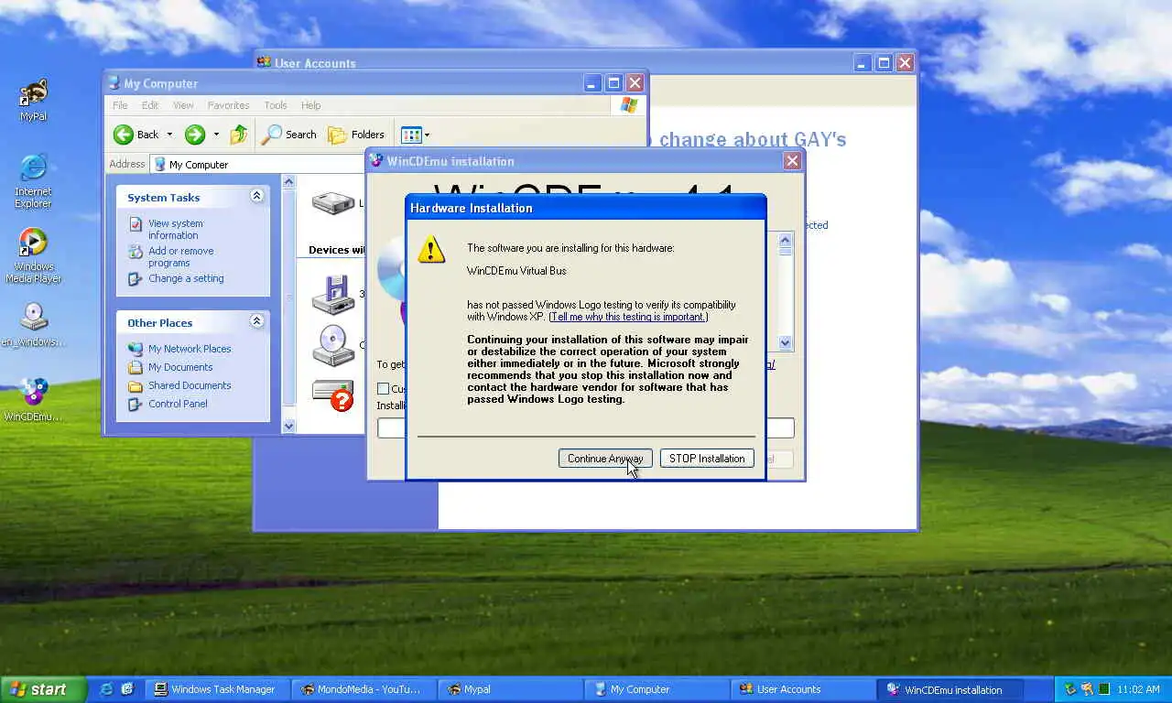Image resolution: width=1172 pixels, height=703 pixels.
Task: Click the Windows flag logo in My Computer
Action: click(x=629, y=105)
